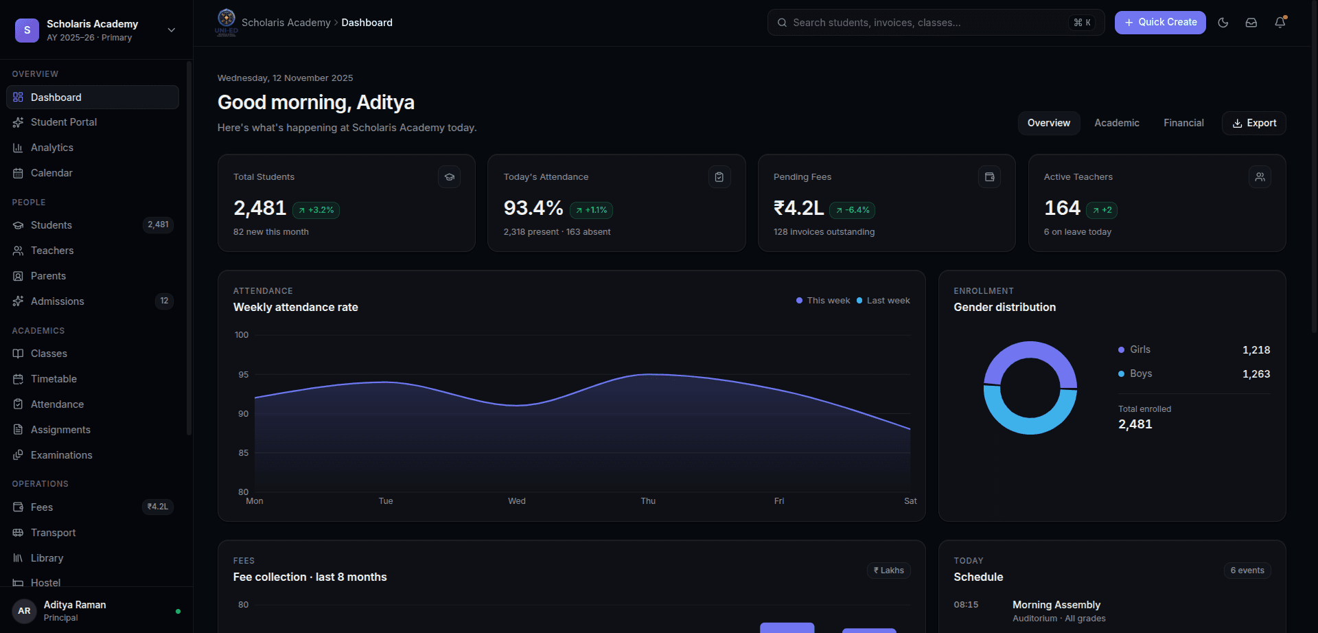
Task: Open notifications bell icon
Action: point(1280,23)
